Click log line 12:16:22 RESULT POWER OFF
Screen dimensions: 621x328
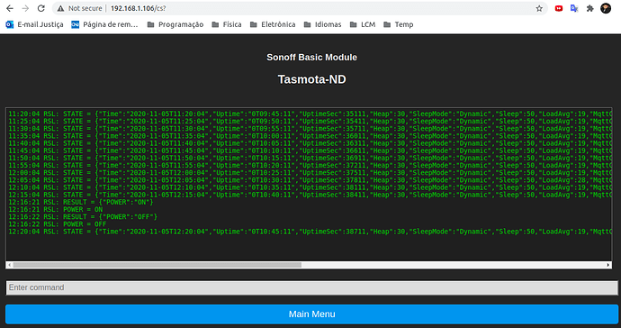click(83, 217)
